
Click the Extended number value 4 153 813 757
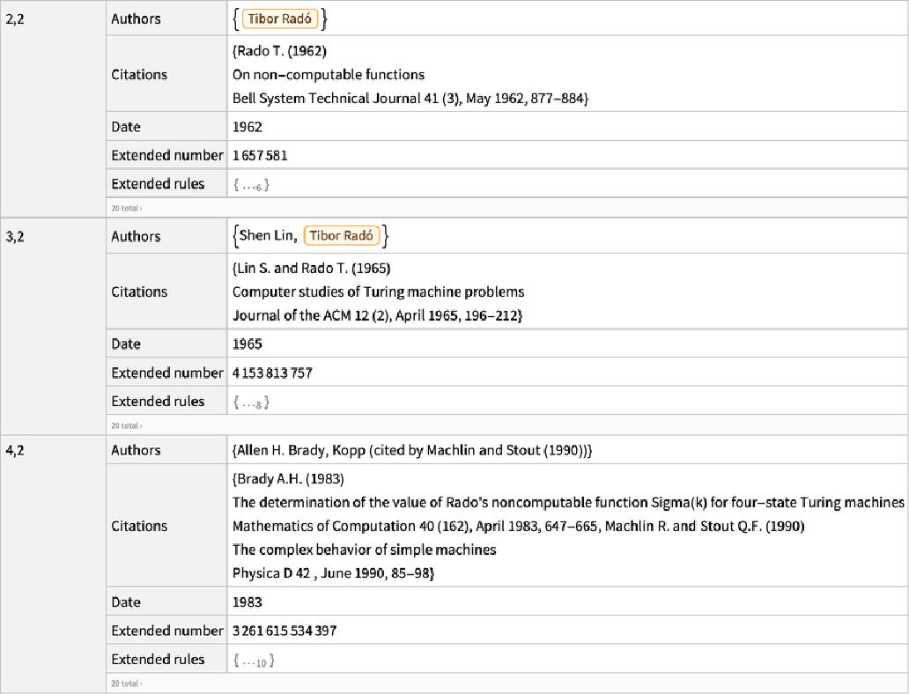point(272,373)
